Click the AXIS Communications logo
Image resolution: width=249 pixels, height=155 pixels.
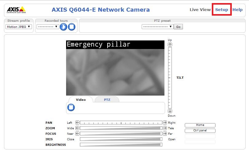point(16,10)
